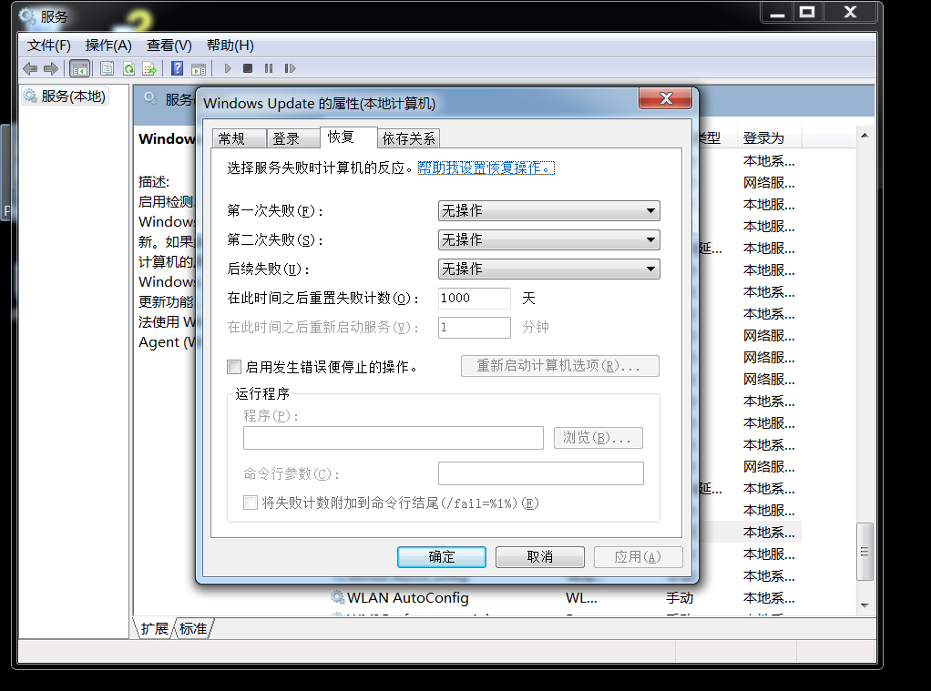Viewport: 931px width, 691px height.
Task: Click the gear icon beside WLAN AutoConfig
Action: (x=337, y=597)
